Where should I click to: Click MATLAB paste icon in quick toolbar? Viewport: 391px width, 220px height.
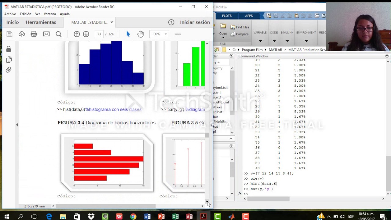click(x=297, y=16)
